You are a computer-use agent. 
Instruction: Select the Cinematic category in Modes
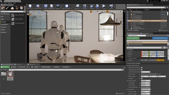3,22
